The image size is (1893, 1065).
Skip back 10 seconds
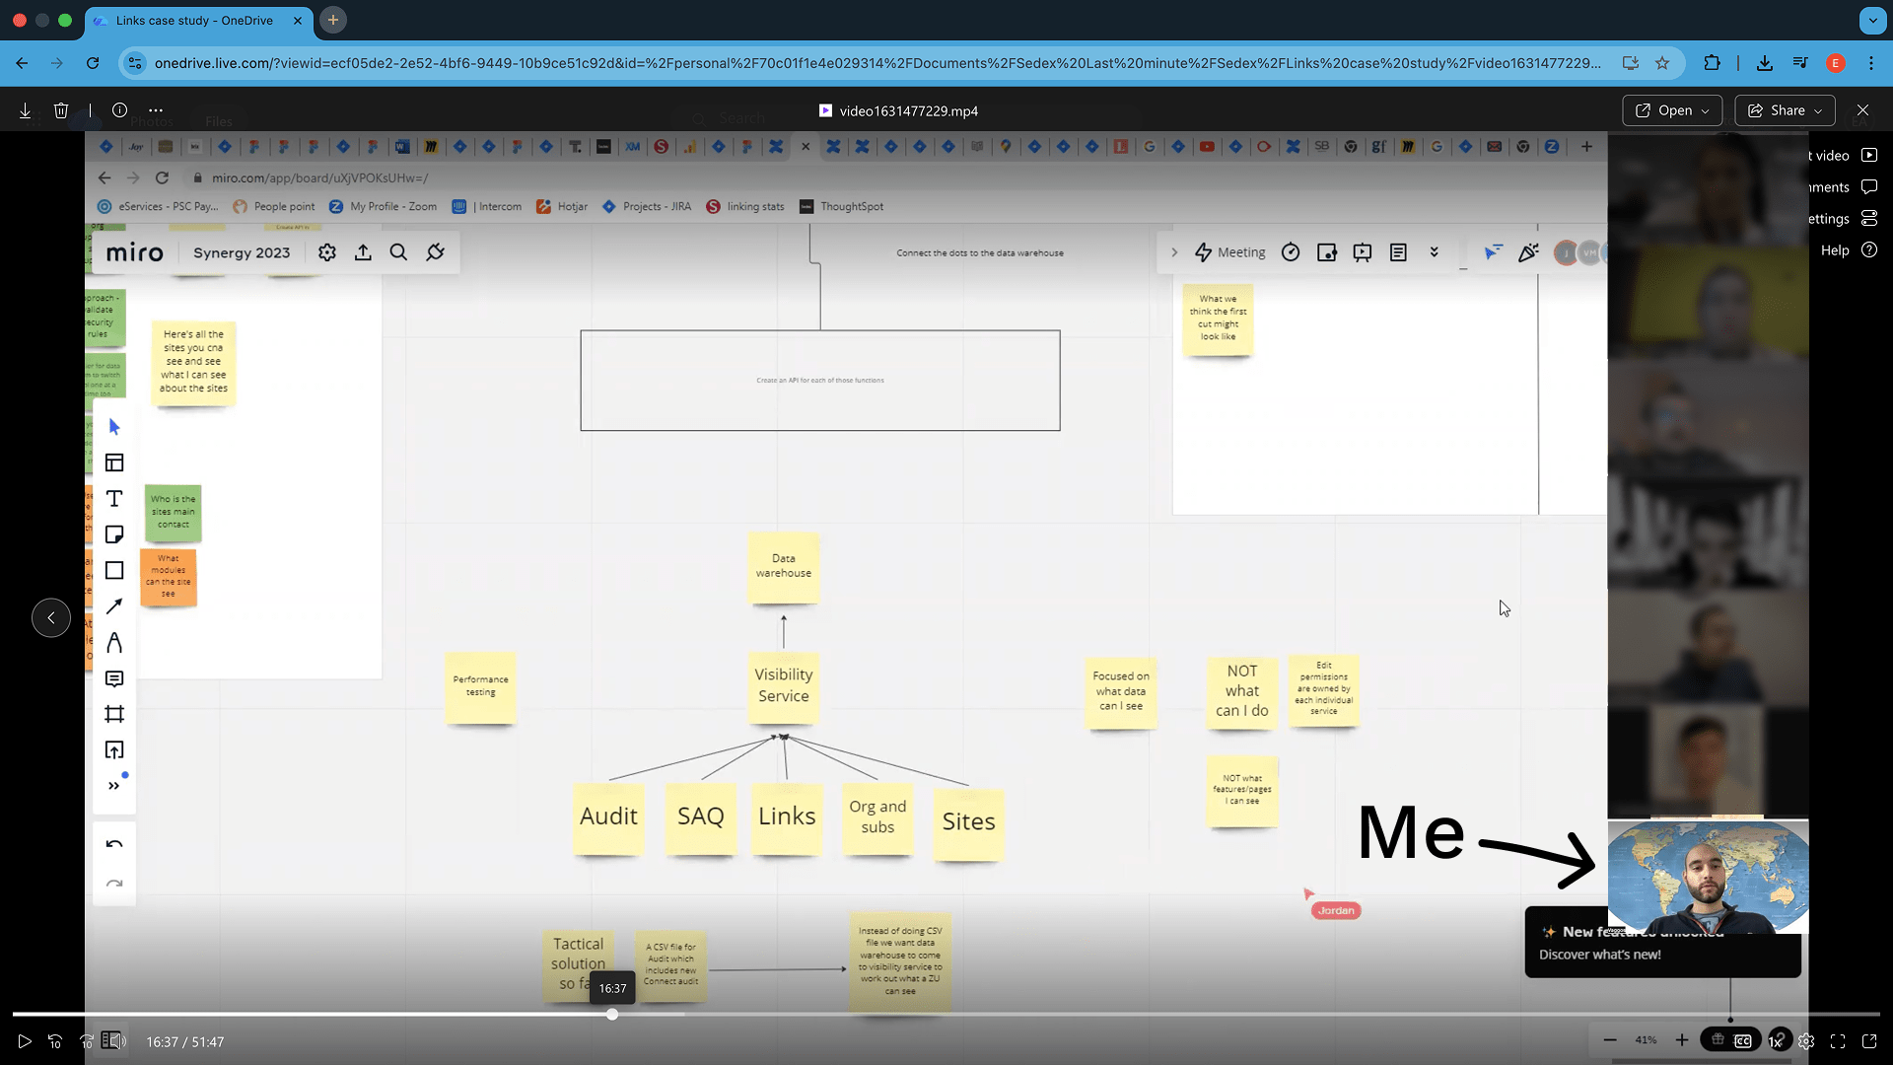pos(55,1041)
